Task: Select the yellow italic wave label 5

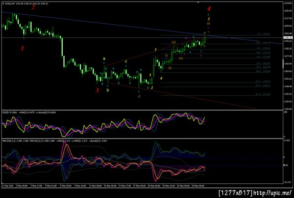Action: point(209,19)
